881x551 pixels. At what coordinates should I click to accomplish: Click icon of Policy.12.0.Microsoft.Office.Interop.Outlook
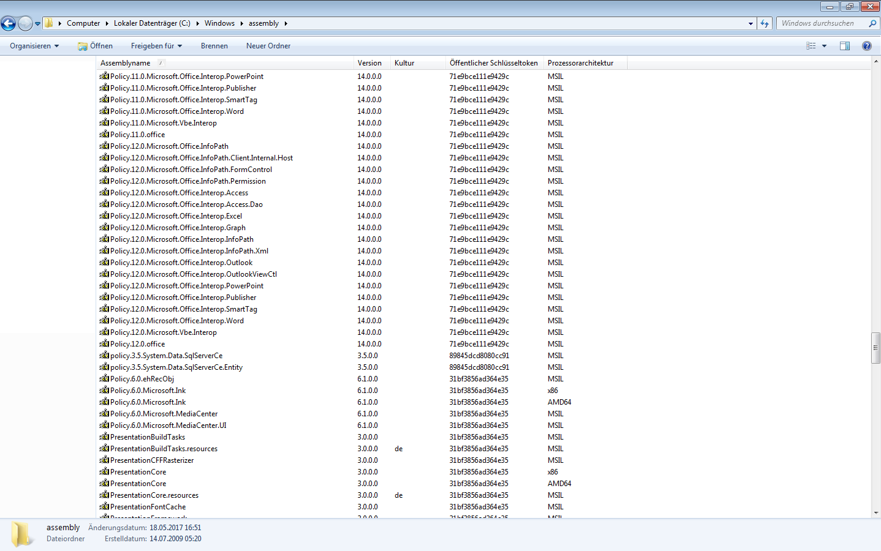[104, 262]
